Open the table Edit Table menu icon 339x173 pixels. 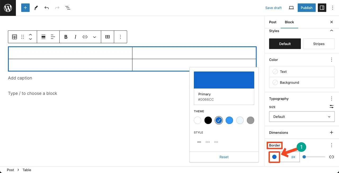[x=108, y=37]
